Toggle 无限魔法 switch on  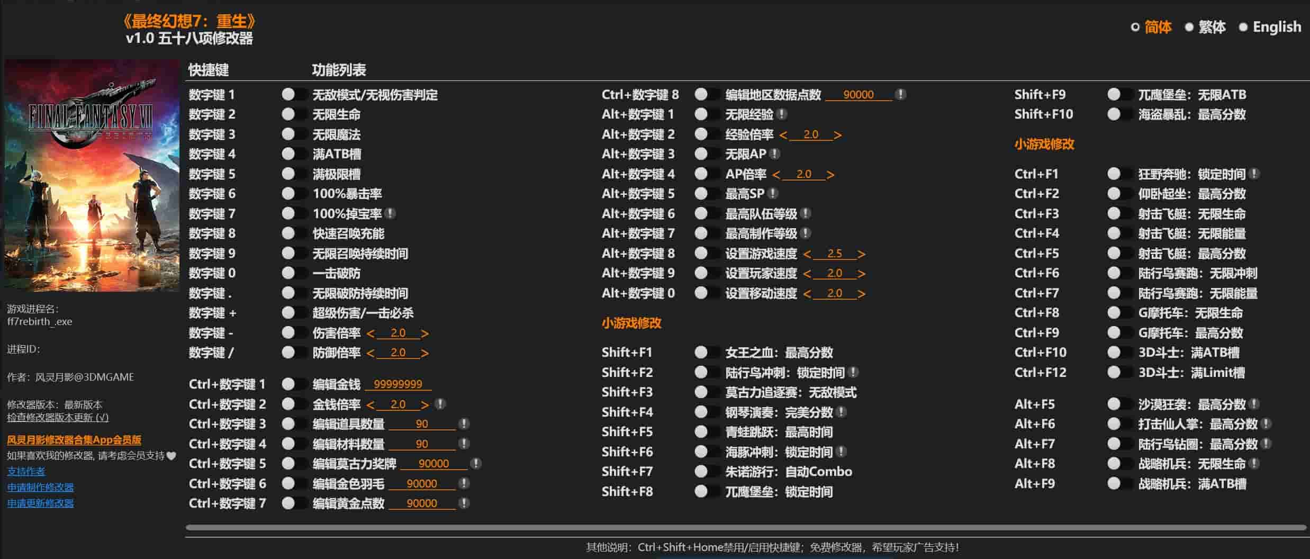294,134
